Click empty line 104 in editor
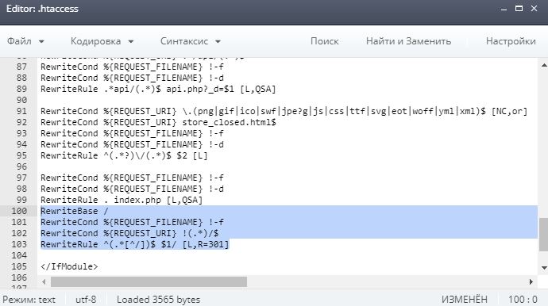 click(287, 255)
